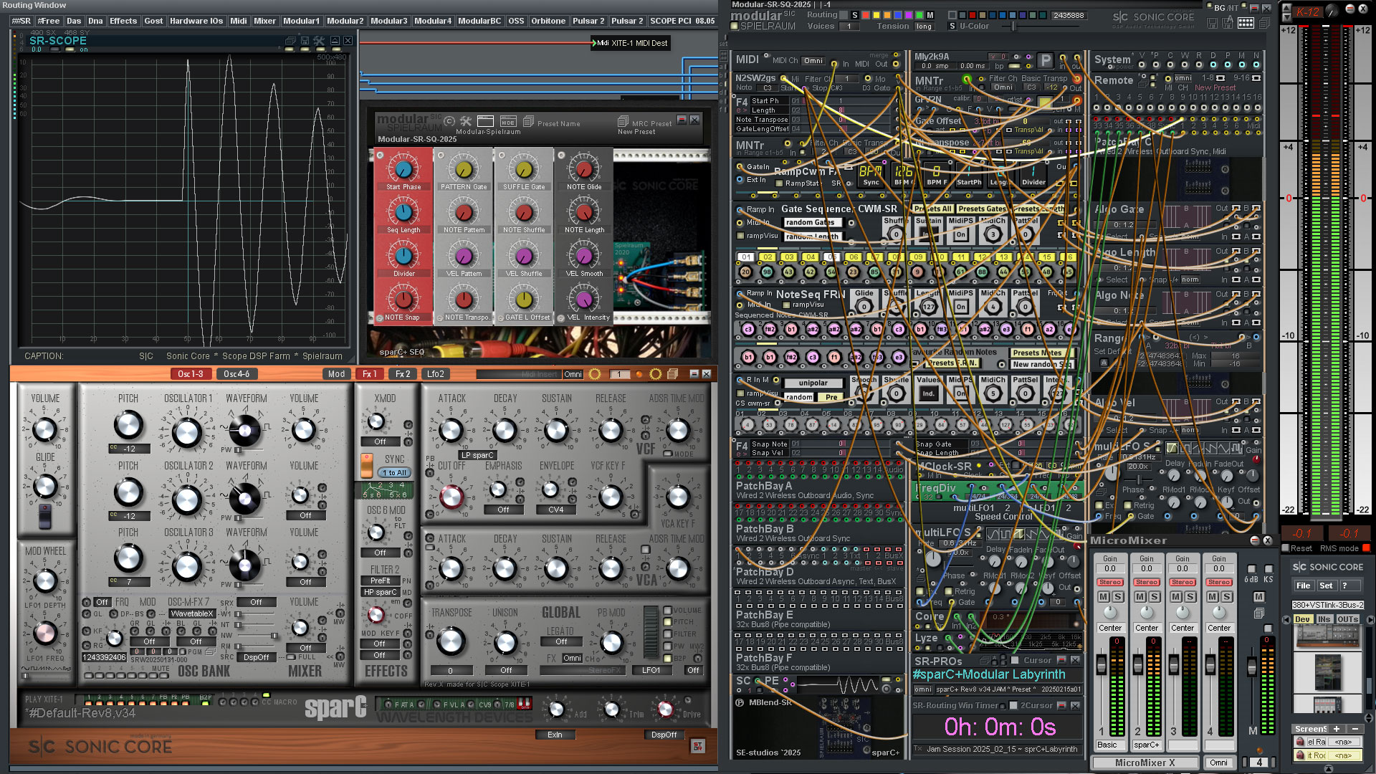Open Omni dropdown at MicroMixer bottom
The image size is (1376, 774).
(1219, 763)
